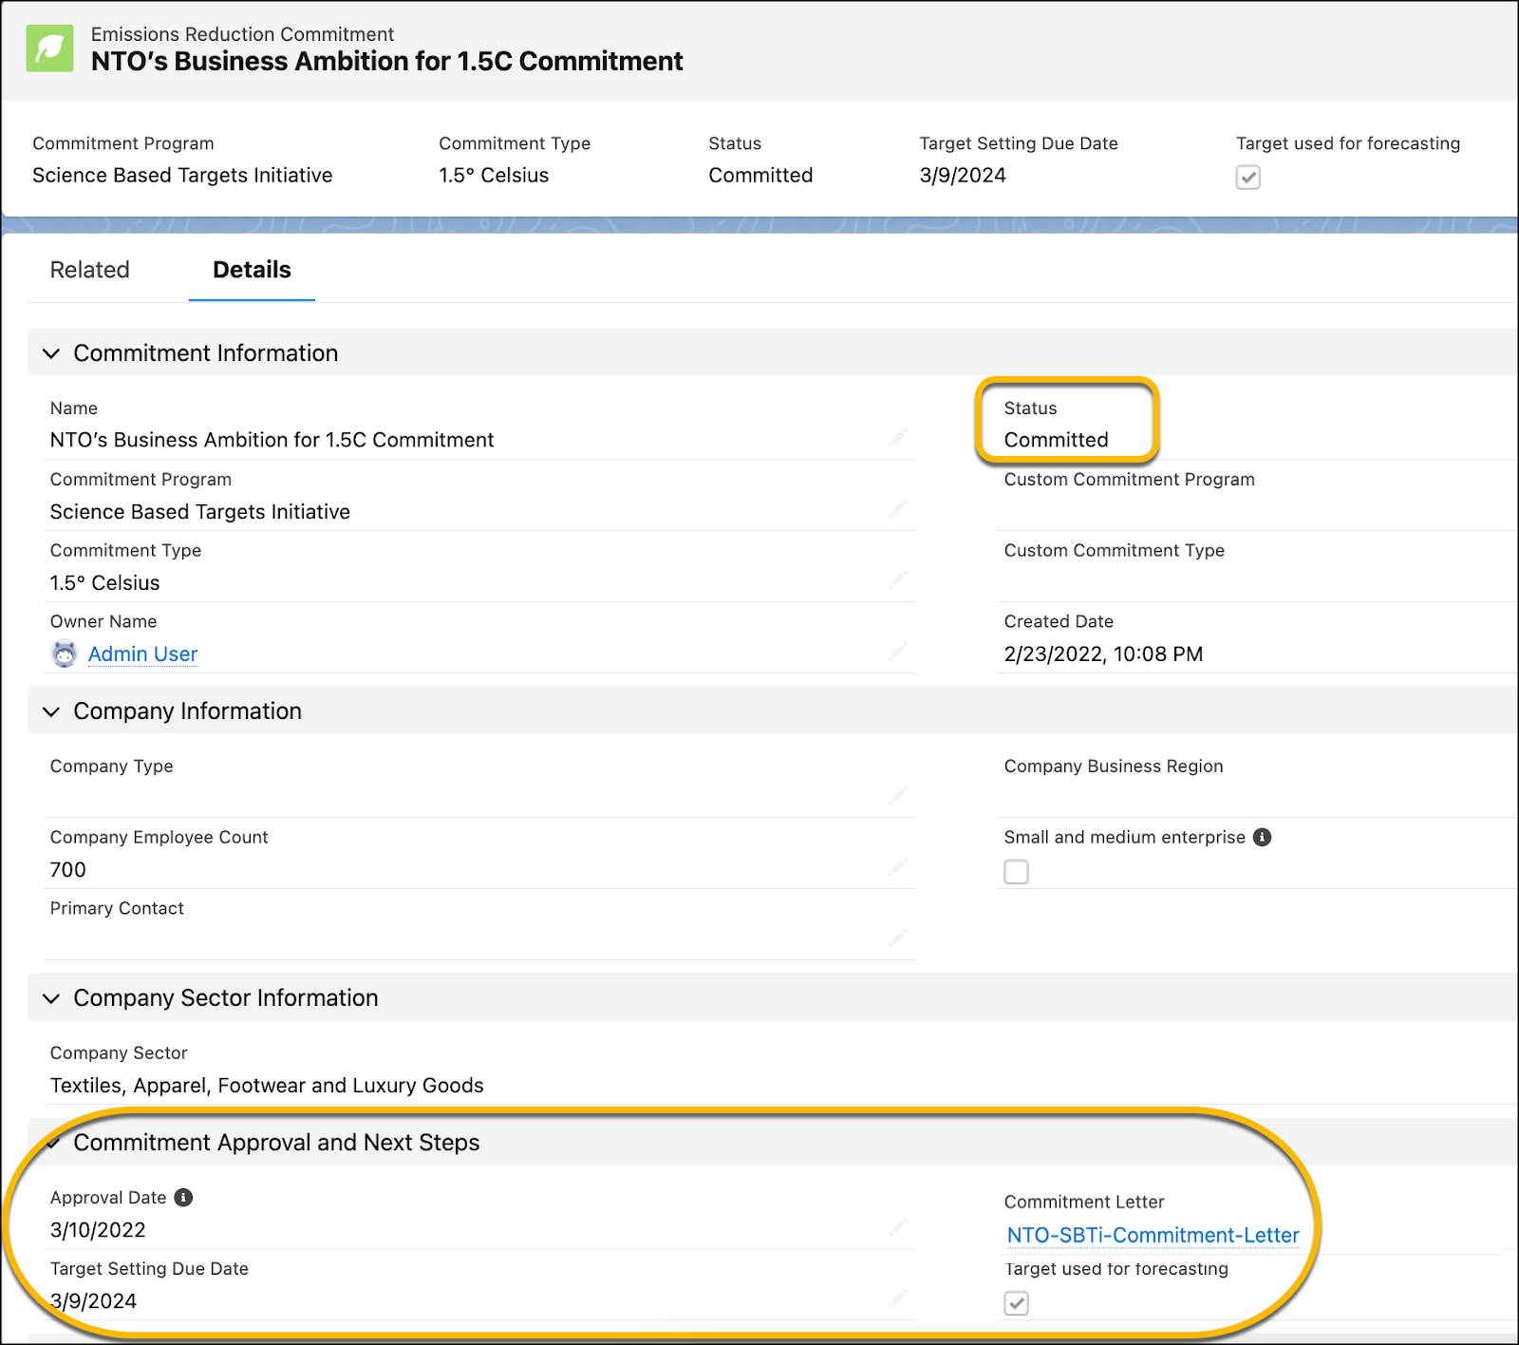Screen dimensions: 1519x1345
Task: Show the Approval Date info tooltip icon
Action: [183, 1198]
